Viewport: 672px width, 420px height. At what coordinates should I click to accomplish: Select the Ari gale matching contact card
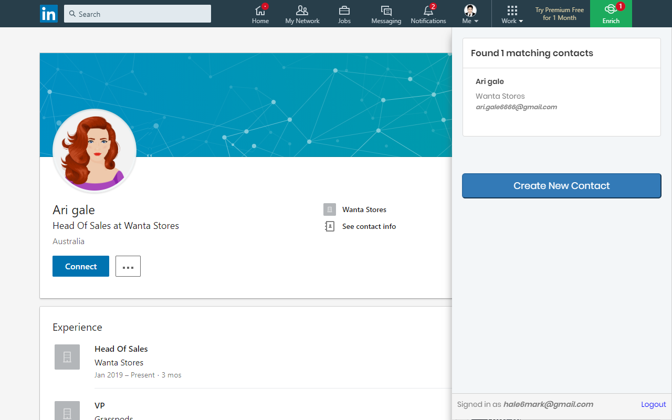pos(561,95)
